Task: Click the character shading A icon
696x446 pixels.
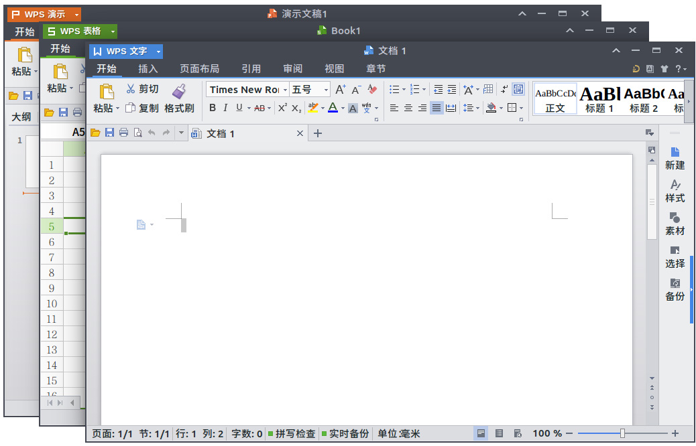Action: [353, 108]
